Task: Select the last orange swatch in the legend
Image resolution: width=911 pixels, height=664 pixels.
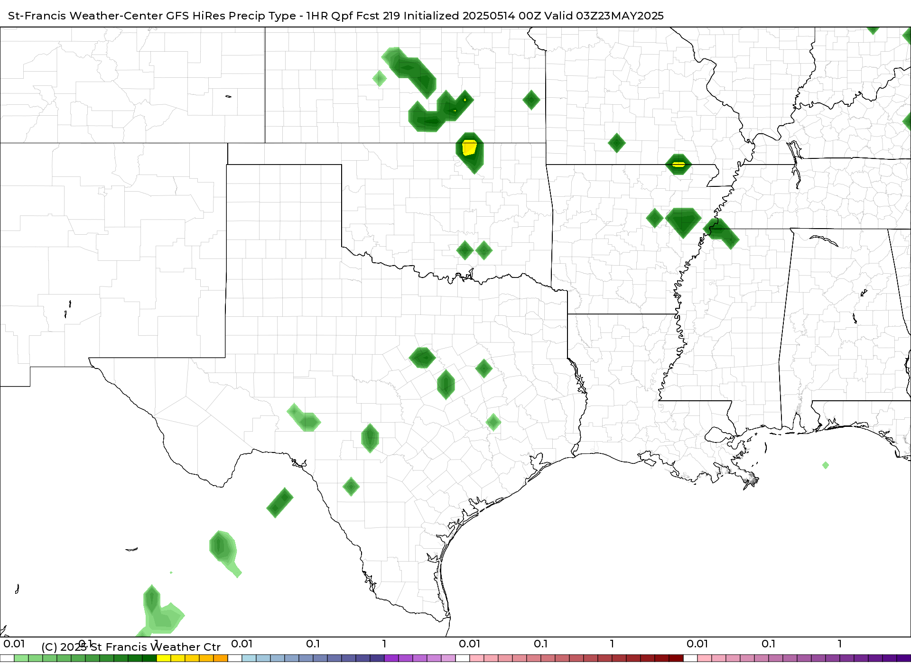Action: [x=221, y=658]
